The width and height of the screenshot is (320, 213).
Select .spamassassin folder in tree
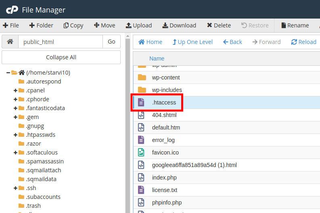[45, 161]
